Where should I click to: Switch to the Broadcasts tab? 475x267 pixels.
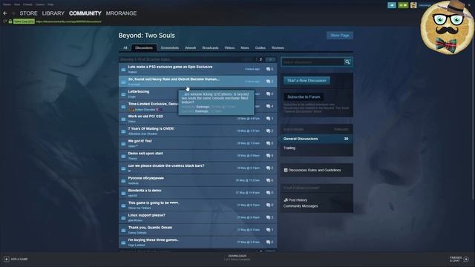210,47
